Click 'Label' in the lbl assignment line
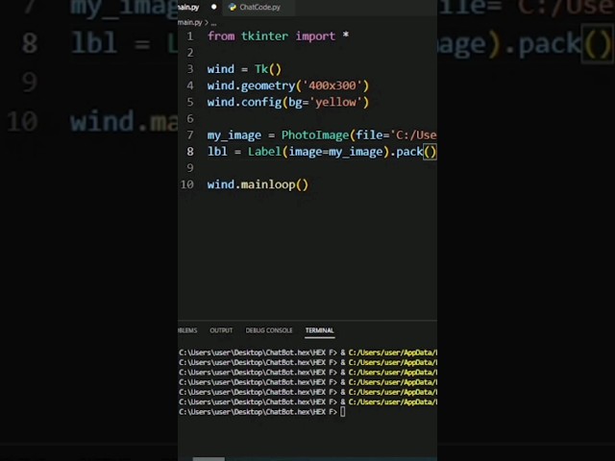This screenshot has width=615, height=461. [x=265, y=152]
